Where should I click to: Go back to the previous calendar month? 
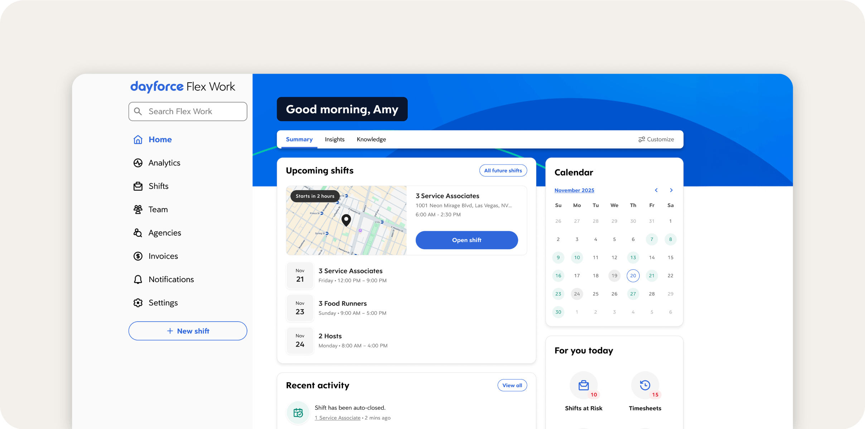click(656, 190)
